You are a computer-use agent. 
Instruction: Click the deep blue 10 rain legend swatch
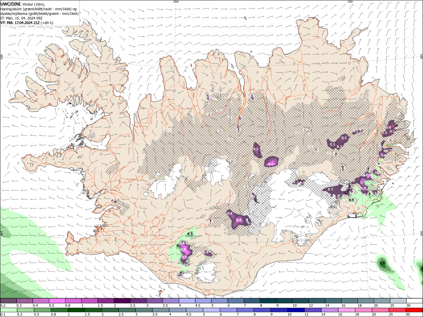(296, 310)
